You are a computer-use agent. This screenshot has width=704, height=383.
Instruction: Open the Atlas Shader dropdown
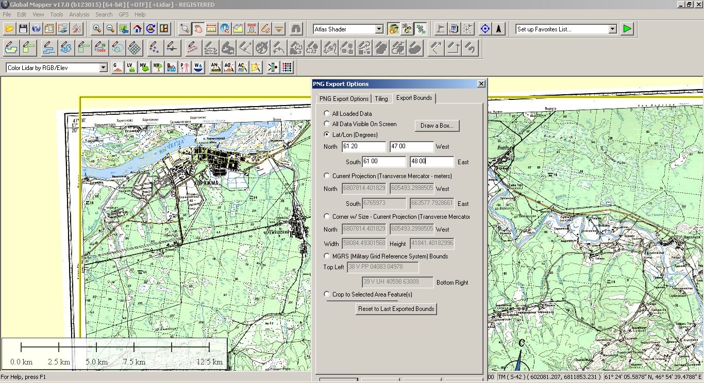coord(379,29)
